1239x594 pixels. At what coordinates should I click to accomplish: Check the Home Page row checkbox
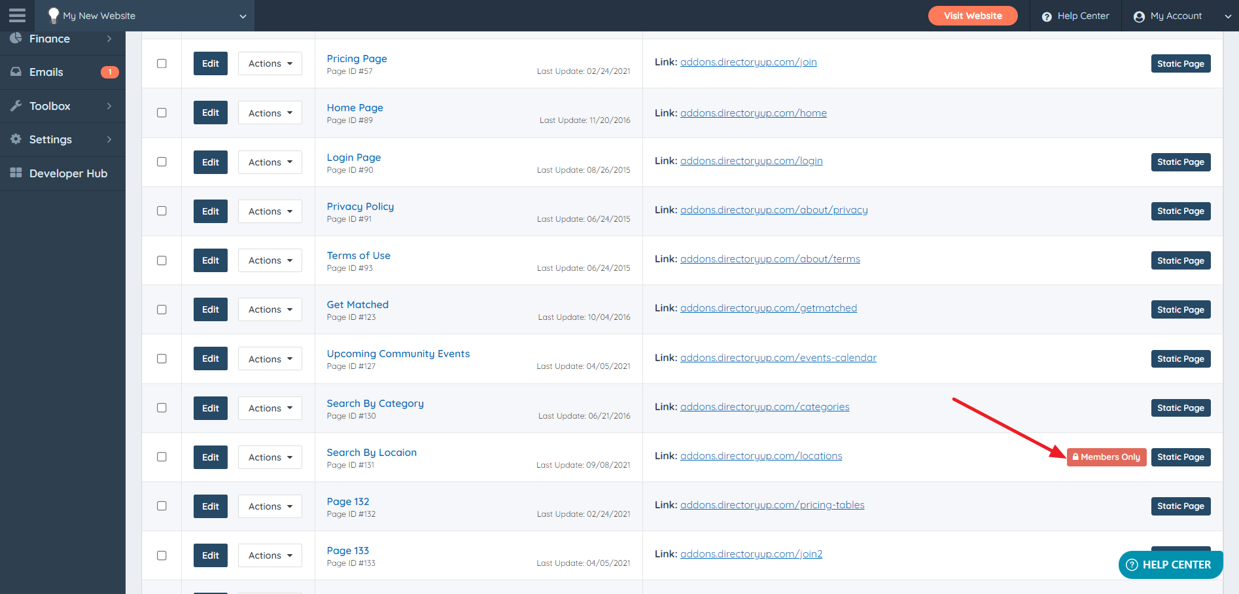162,113
